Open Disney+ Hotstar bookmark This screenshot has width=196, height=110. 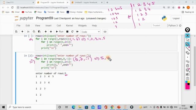75,12
